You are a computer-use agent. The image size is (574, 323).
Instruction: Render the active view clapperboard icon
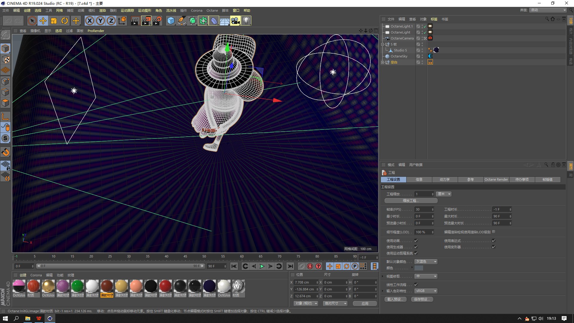[135, 21]
